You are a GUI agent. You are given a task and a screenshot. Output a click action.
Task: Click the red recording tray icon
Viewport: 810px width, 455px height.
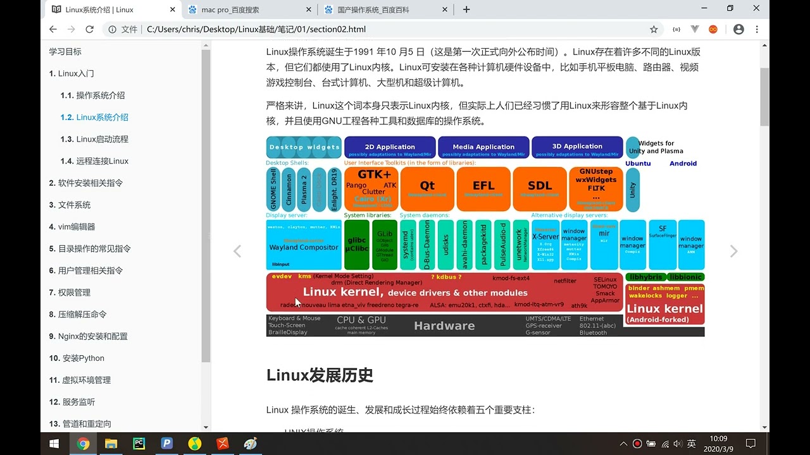click(x=637, y=444)
